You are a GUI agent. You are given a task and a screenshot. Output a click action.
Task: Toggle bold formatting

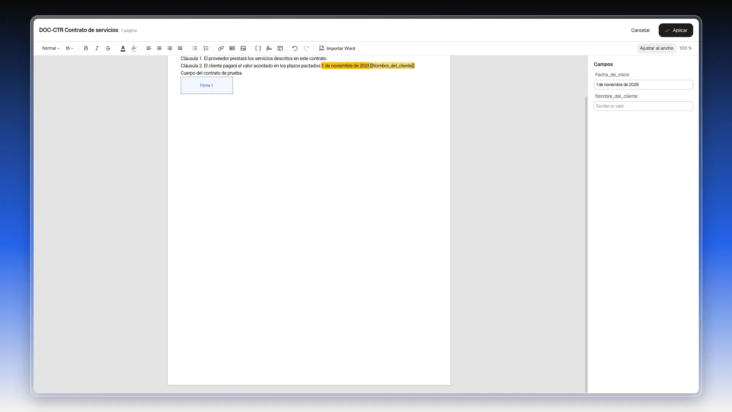pyautogui.click(x=86, y=48)
